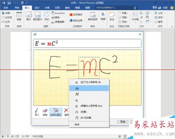Image resolution: width=175 pixels, height=139 pixels.
Task: Open the 布局 (Layout) tab
Action: (x=47, y=8)
